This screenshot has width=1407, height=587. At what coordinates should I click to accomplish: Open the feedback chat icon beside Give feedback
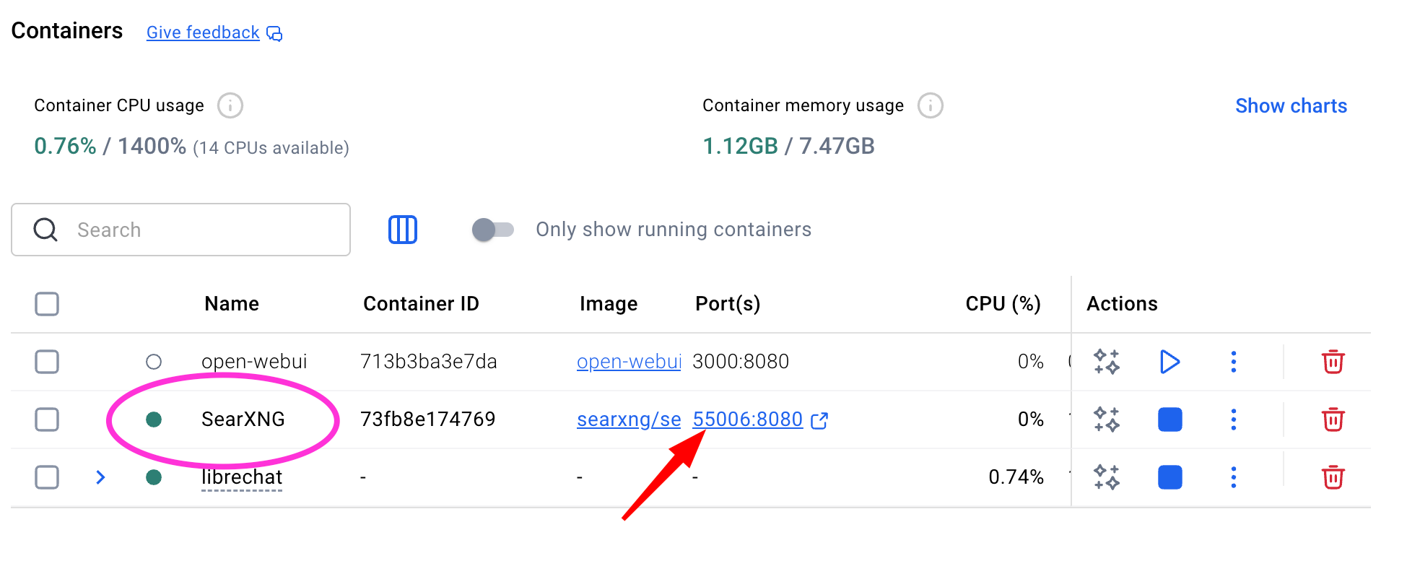274,34
